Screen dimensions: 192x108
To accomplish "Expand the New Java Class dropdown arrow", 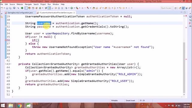I will click(x=43, y=8).
